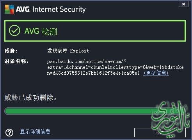Screen dimensions: 192x140
Task: Click the bold AVG wordmark in title
Action: 23,9
